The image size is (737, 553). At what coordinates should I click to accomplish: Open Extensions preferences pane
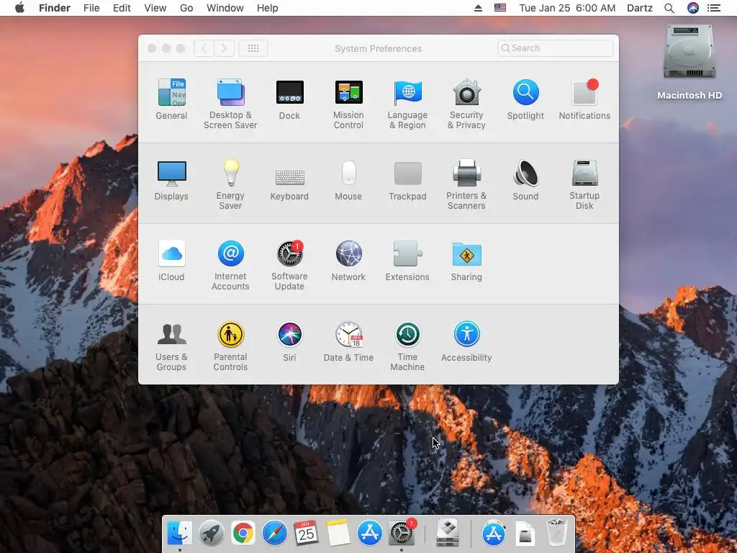(x=407, y=261)
